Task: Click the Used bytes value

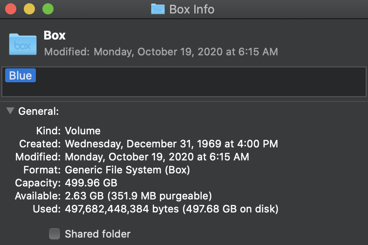Action: 171,209
